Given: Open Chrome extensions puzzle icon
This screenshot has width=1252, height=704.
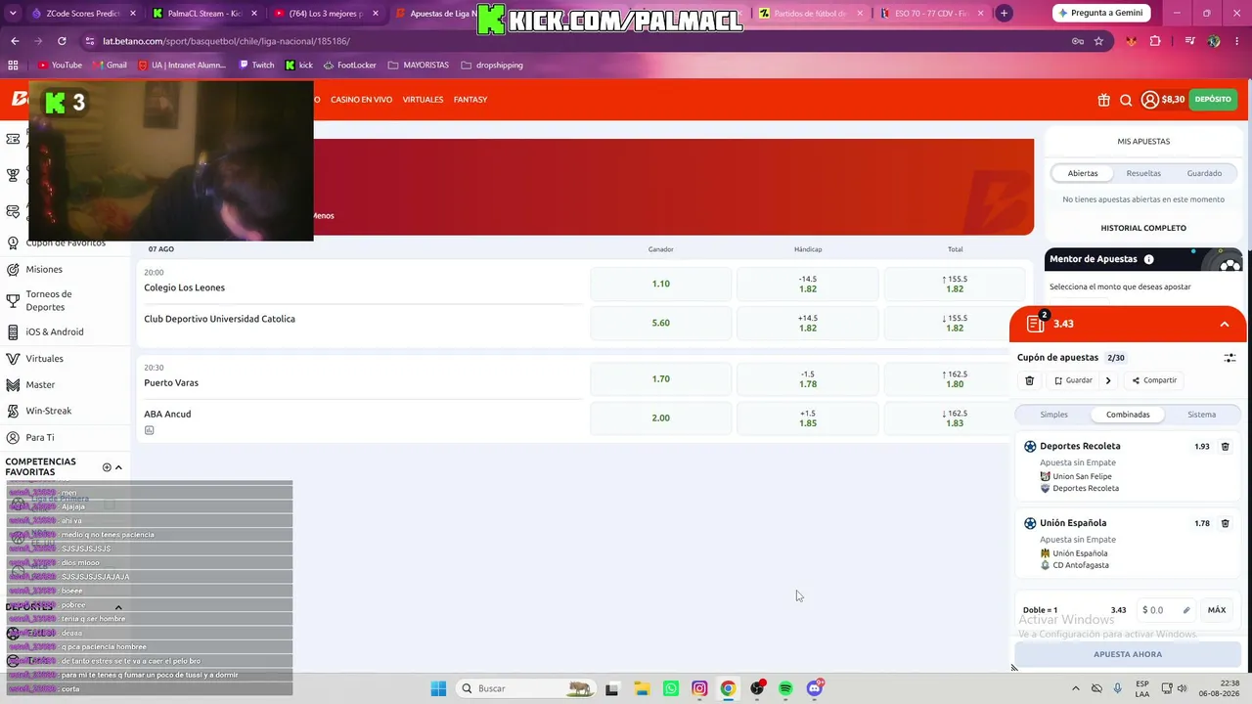Looking at the screenshot, I should [x=1155, y=41].
